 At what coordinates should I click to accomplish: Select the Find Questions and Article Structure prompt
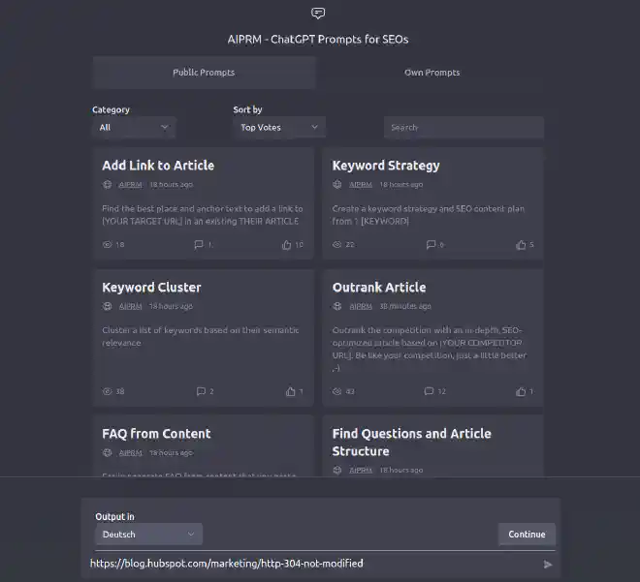click(x=412, y=443)
